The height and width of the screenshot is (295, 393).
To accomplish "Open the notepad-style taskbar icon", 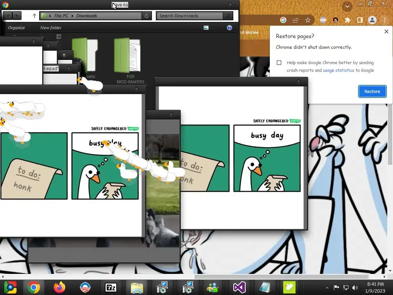I will click(x=265, y=287).
